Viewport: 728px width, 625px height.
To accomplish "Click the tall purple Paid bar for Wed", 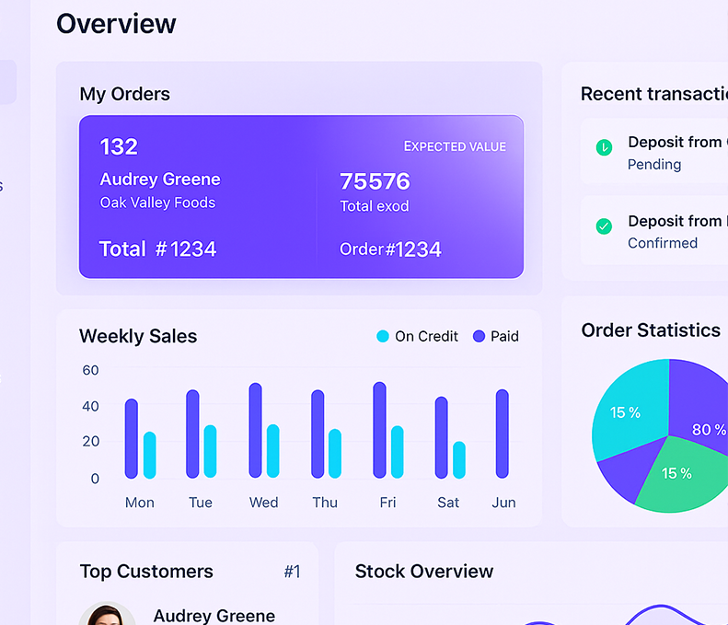I will point(255,430).
